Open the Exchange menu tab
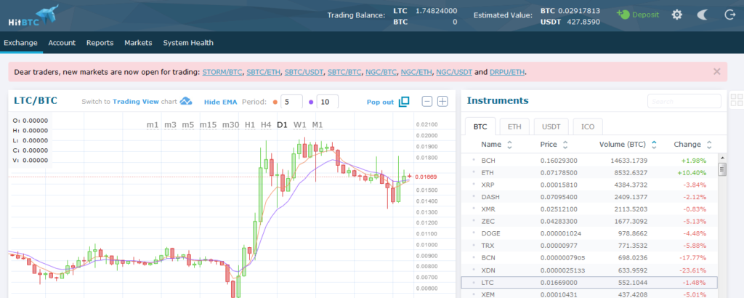This screenshot has width=744, height=298. click(x=20, y=43)
